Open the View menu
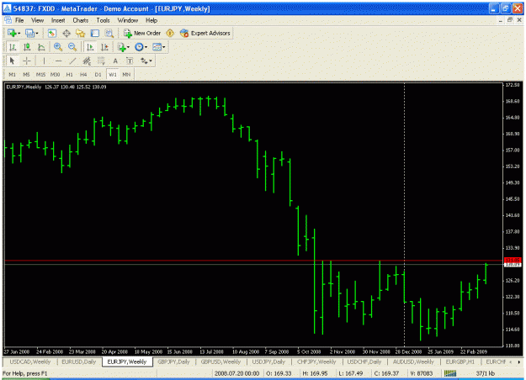Viewport: 526px width, 380px height. pyautogui.click(x=38, y=20)
